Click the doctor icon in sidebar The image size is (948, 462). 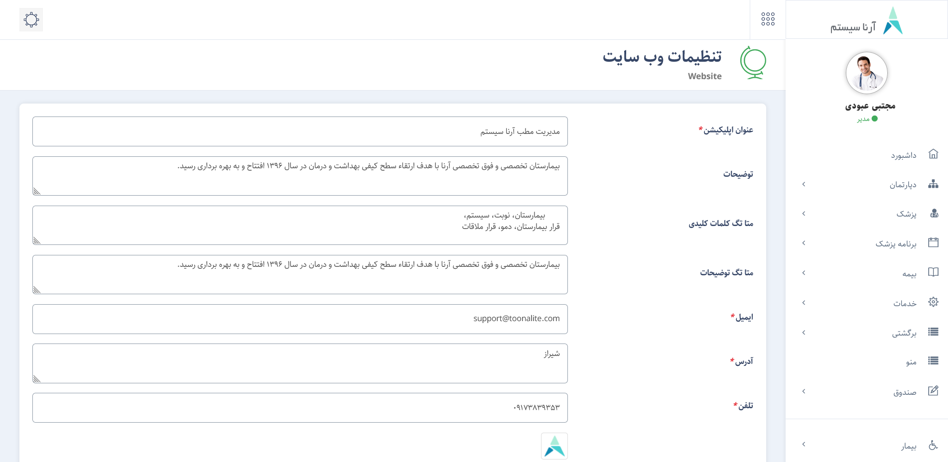point(934,213)
